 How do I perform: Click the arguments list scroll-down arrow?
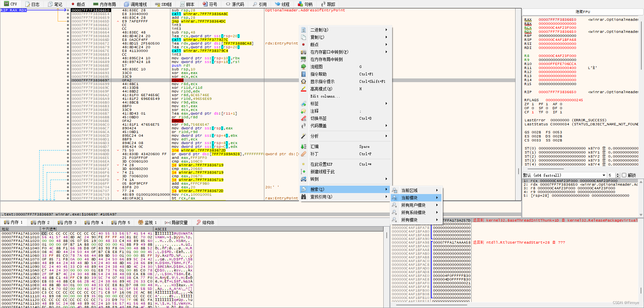[x=641, y=215]
